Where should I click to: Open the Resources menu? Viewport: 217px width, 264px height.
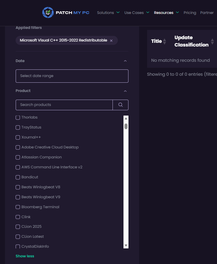click(x=166, y=13)
